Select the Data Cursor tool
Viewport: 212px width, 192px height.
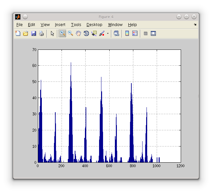(x=94, y=33)
